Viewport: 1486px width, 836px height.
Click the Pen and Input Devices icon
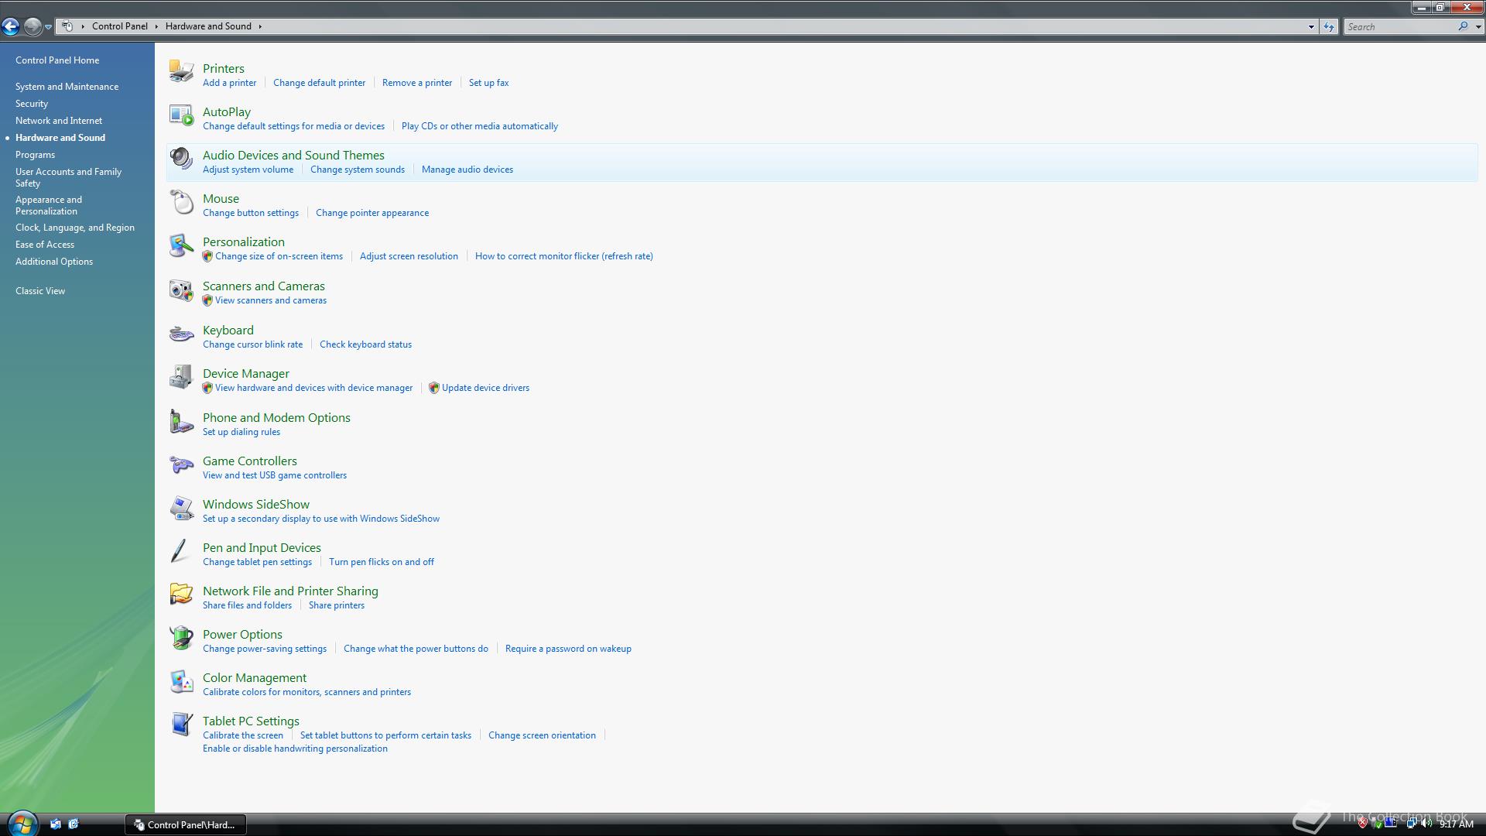point(181,551)
